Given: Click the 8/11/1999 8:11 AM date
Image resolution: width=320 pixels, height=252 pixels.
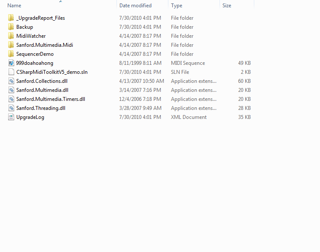Looking at the screenshot, I should tap(140, 63).
